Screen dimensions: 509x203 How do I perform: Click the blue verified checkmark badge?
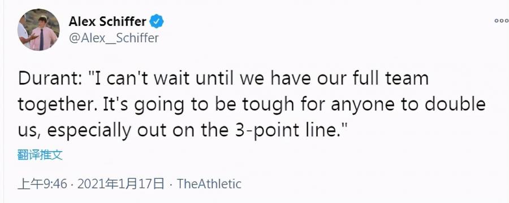point(157,21)
